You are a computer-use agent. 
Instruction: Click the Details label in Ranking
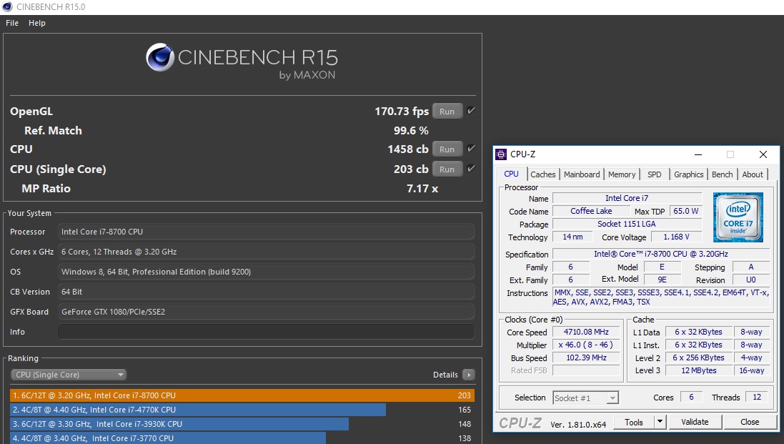445,375
